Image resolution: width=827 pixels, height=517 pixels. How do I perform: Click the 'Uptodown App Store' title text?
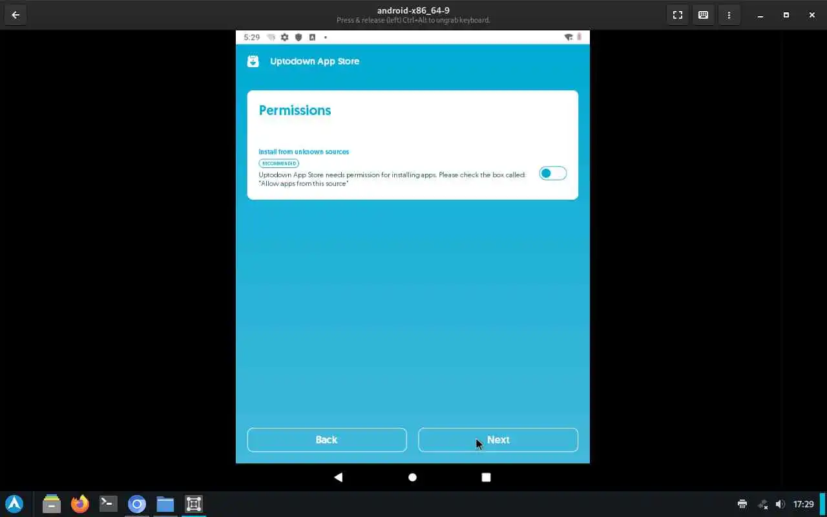tap(315, 61)
